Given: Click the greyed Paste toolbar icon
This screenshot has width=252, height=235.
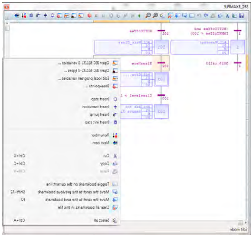Looking at the screenshot, I should coord(213,16).
